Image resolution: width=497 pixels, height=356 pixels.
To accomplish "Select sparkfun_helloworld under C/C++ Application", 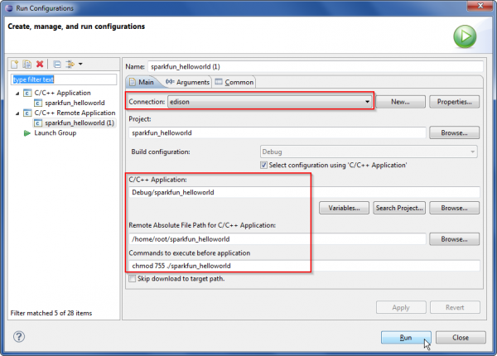I will pos(75,103).
